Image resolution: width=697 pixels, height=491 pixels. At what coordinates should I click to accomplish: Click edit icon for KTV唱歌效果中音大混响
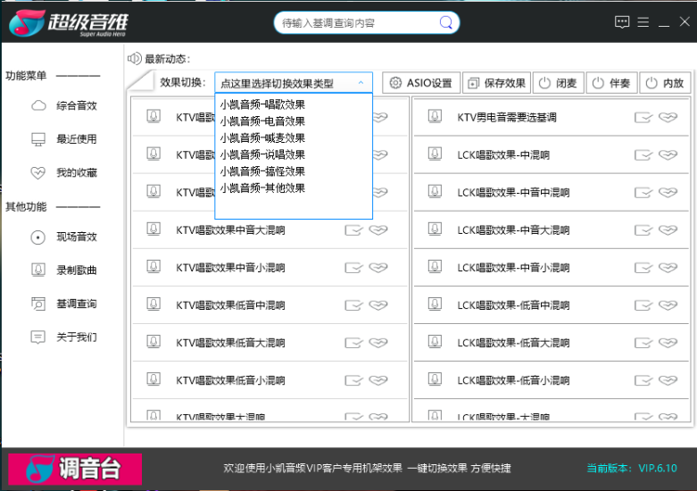tap(353, 230)
